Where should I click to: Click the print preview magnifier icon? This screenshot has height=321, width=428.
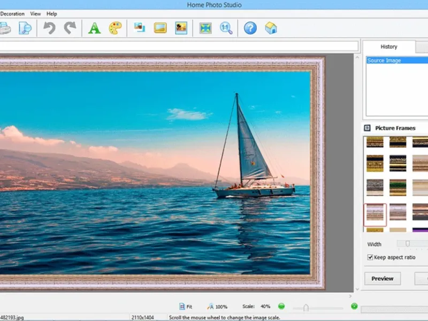(25, 28)
